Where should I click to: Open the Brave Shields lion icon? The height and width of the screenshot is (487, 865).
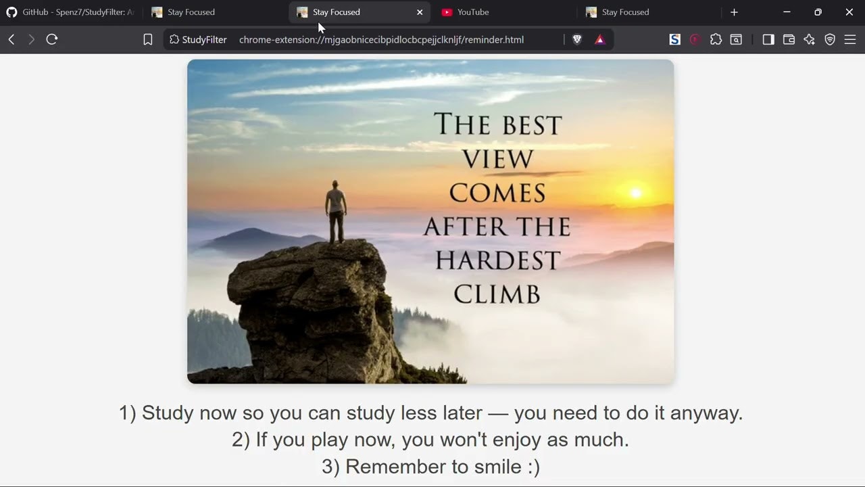577,39
